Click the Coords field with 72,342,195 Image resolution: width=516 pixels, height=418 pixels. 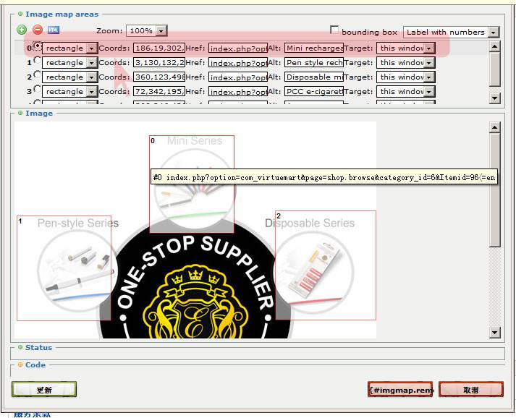tap(159, 91)
